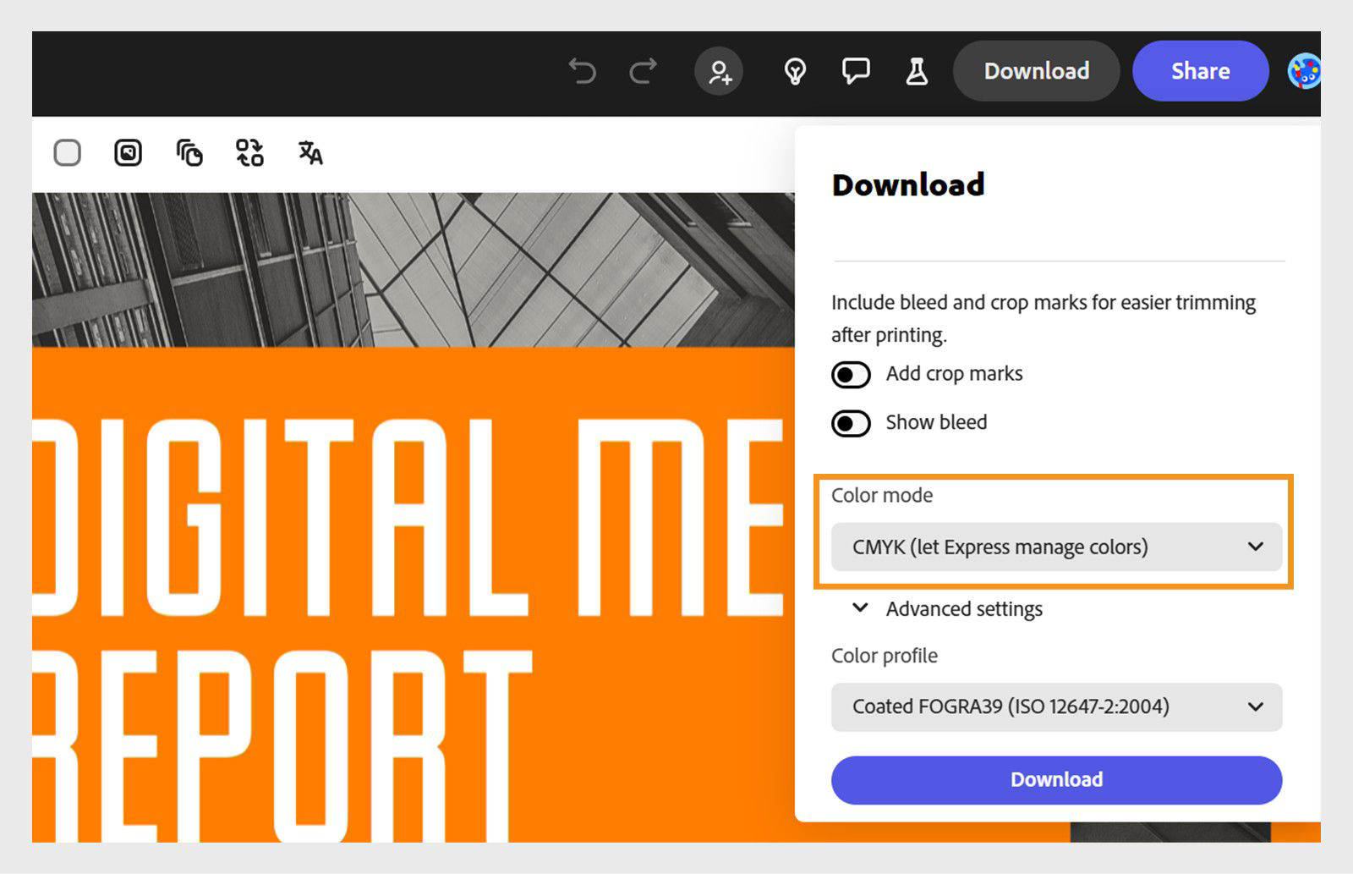Click the translate text icon
Image resolution: width=1353 pixels, height=874 pixels.
tap(310, 153)
